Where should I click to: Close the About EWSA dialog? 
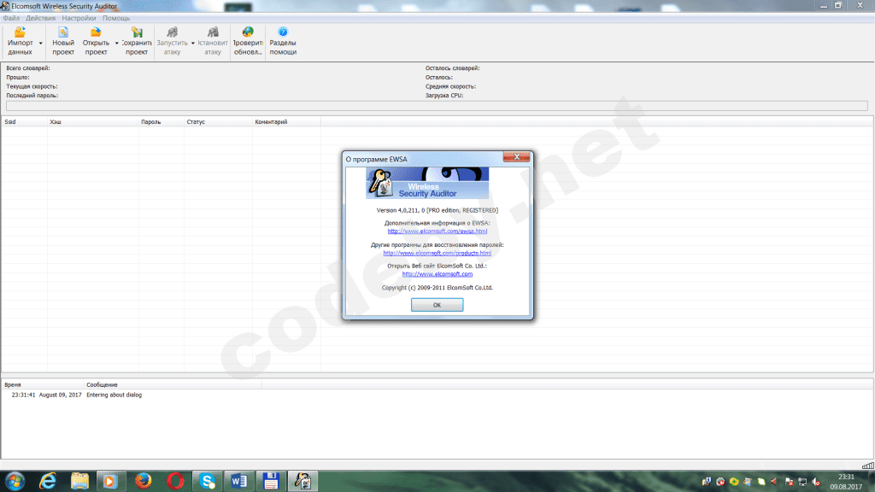point(516,157)
